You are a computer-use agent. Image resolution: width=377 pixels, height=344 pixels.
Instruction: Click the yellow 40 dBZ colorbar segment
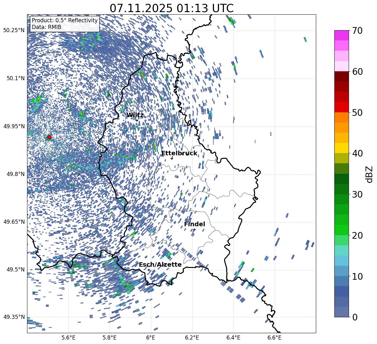point(342,148)
